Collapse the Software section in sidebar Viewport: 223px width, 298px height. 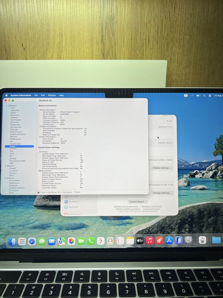[x=5, y=178]
